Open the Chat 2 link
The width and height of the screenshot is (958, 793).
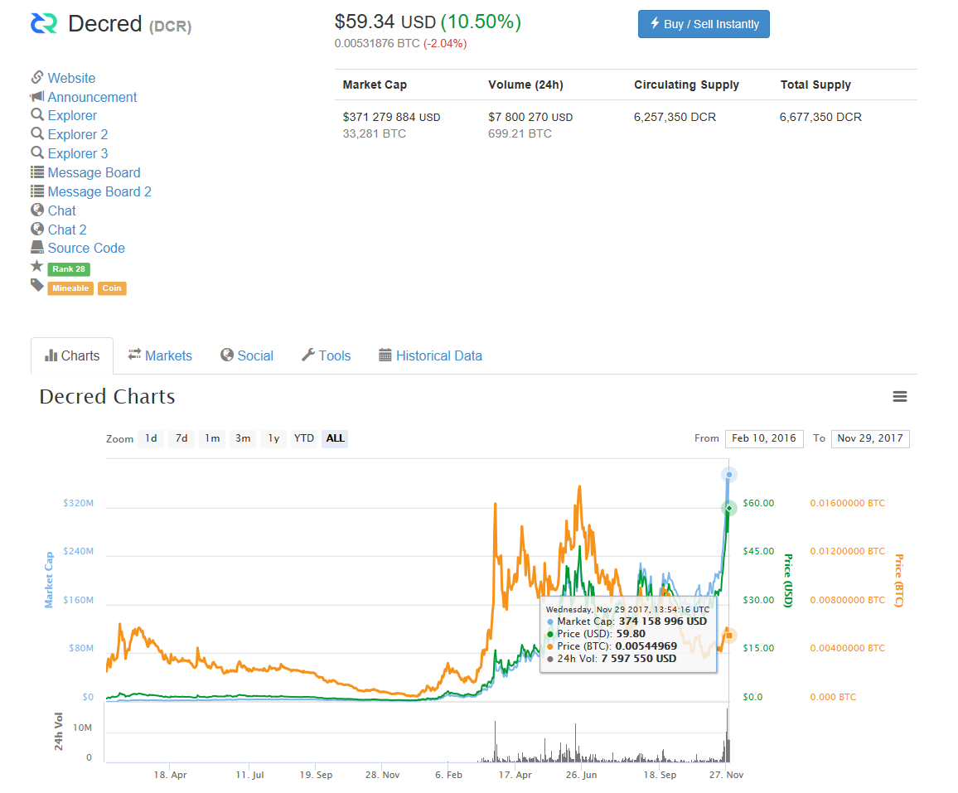pos(67,230)
